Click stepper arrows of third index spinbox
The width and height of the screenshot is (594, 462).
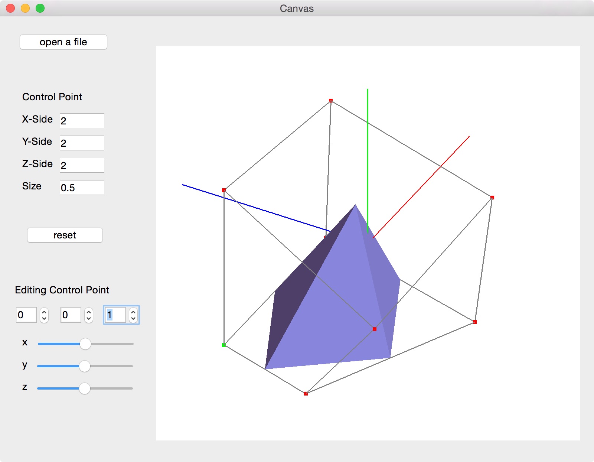(133, 315)
